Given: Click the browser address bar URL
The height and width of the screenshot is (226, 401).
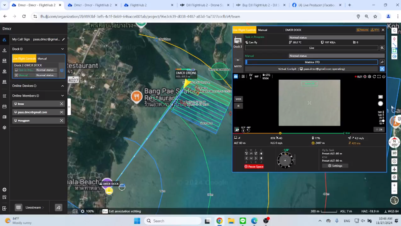Looking at the screenshot, I should click(140, 16).
